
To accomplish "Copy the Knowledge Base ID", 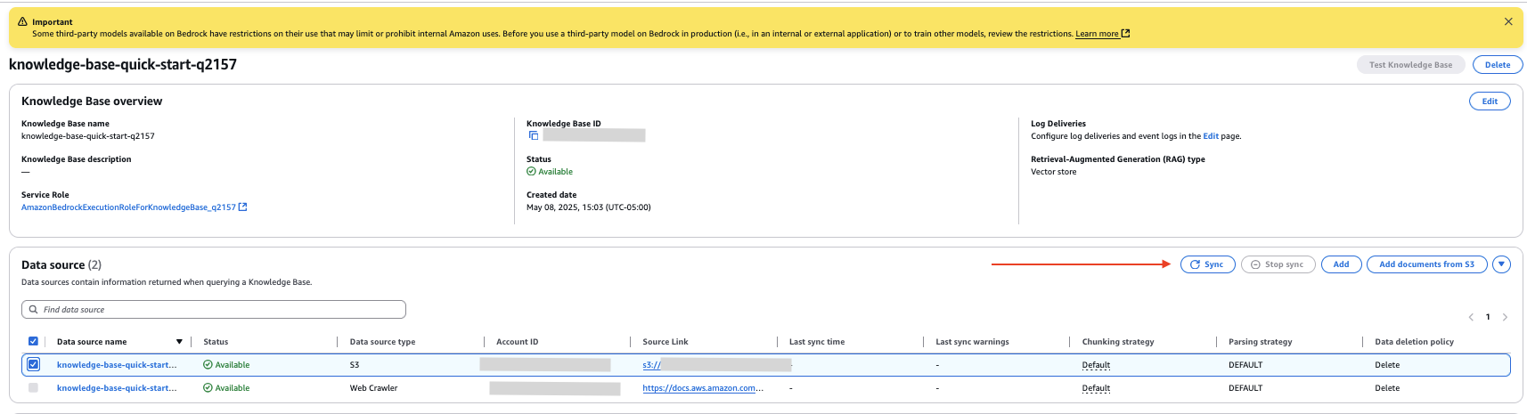I will [x=534, y=135].
